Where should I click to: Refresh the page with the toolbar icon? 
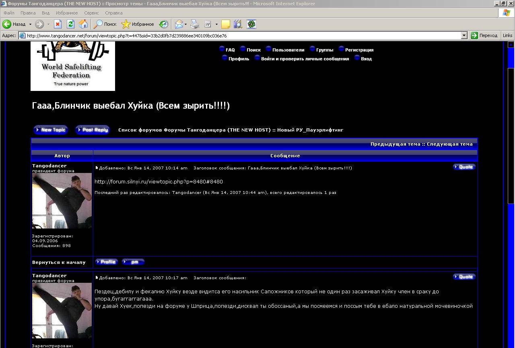click(x=70, y=24)
